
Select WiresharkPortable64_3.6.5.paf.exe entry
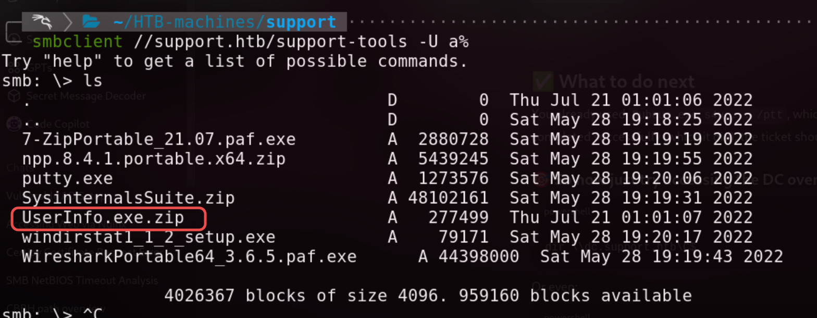tap(189, 257)
